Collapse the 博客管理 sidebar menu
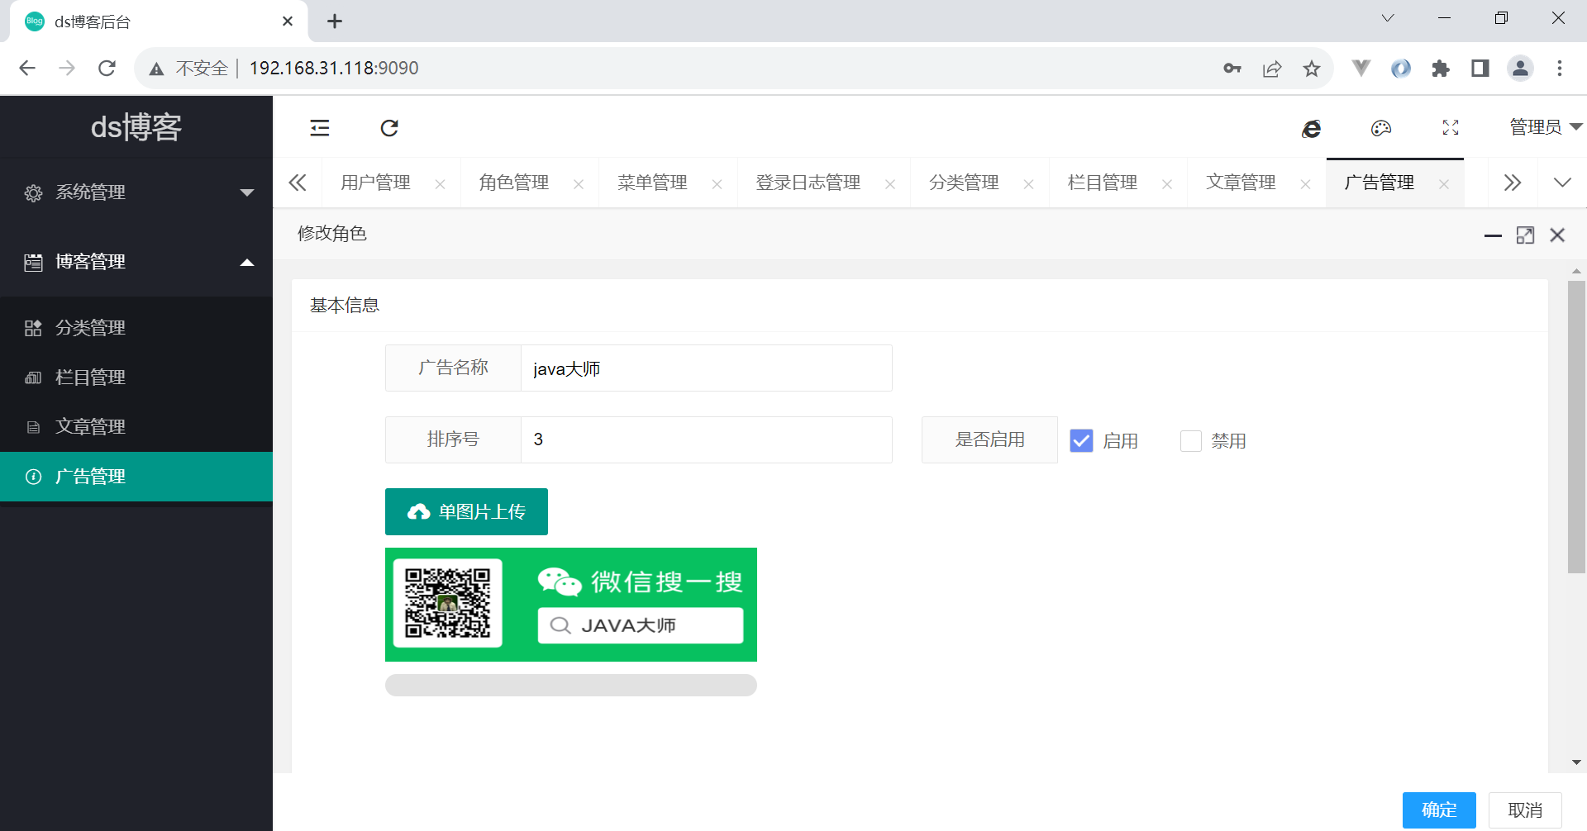Image resolution: width=1587 pixels, height=831 pixels. pos(136,262)
